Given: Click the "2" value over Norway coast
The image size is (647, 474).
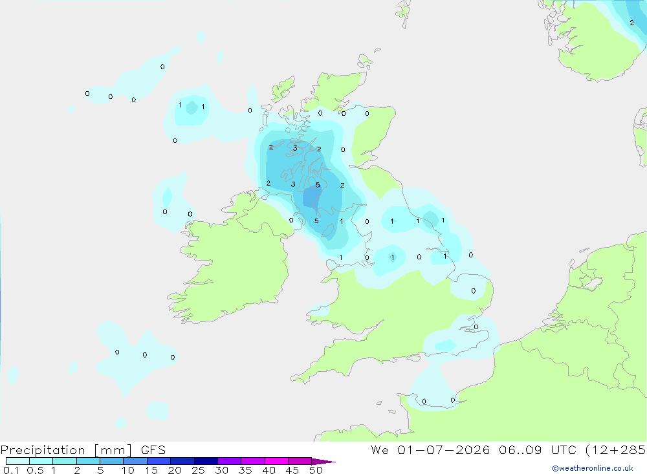Looking at the screenshot, I should click(631, 23).
